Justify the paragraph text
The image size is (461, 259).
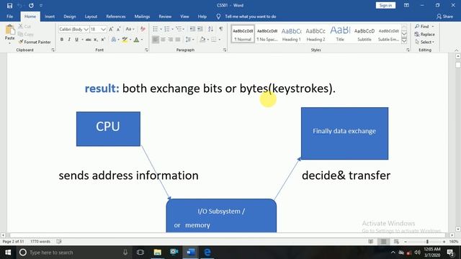(x=178, y=40)
